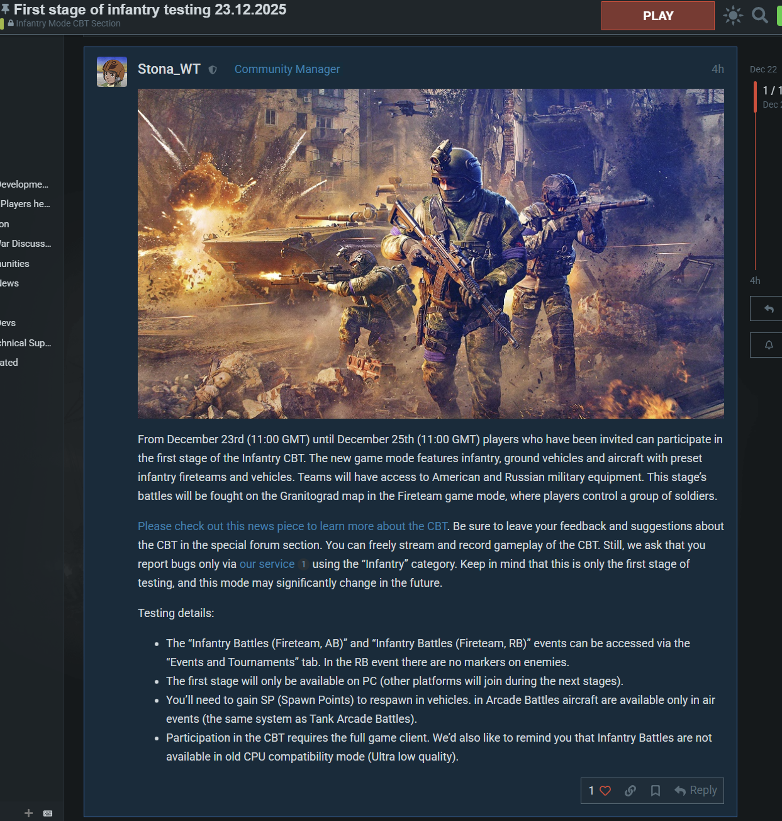
Task: Open the 'Players he…' sidebar category
Action: pos(25,204)
